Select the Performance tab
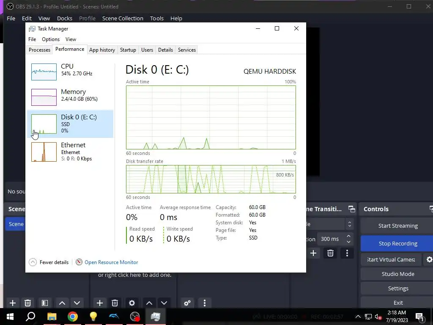 (x=70, y=49)
